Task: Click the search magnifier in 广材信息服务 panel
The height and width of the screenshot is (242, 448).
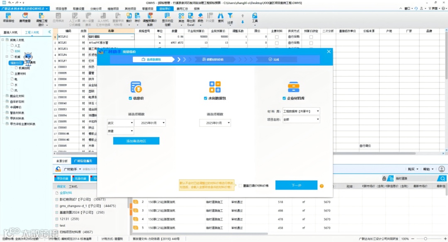Action: (442, 178)
